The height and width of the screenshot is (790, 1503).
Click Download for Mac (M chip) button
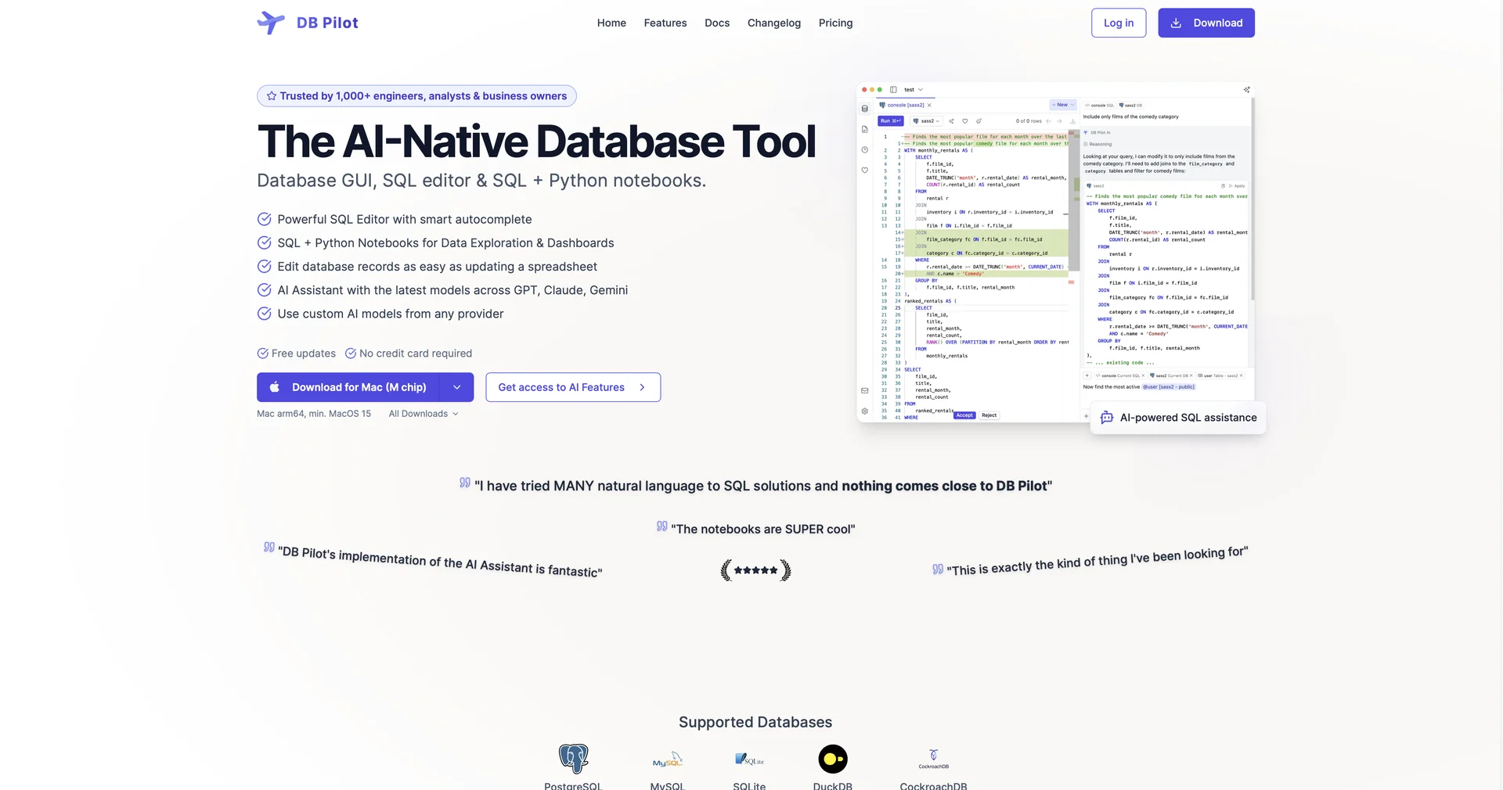click(349, 387)
